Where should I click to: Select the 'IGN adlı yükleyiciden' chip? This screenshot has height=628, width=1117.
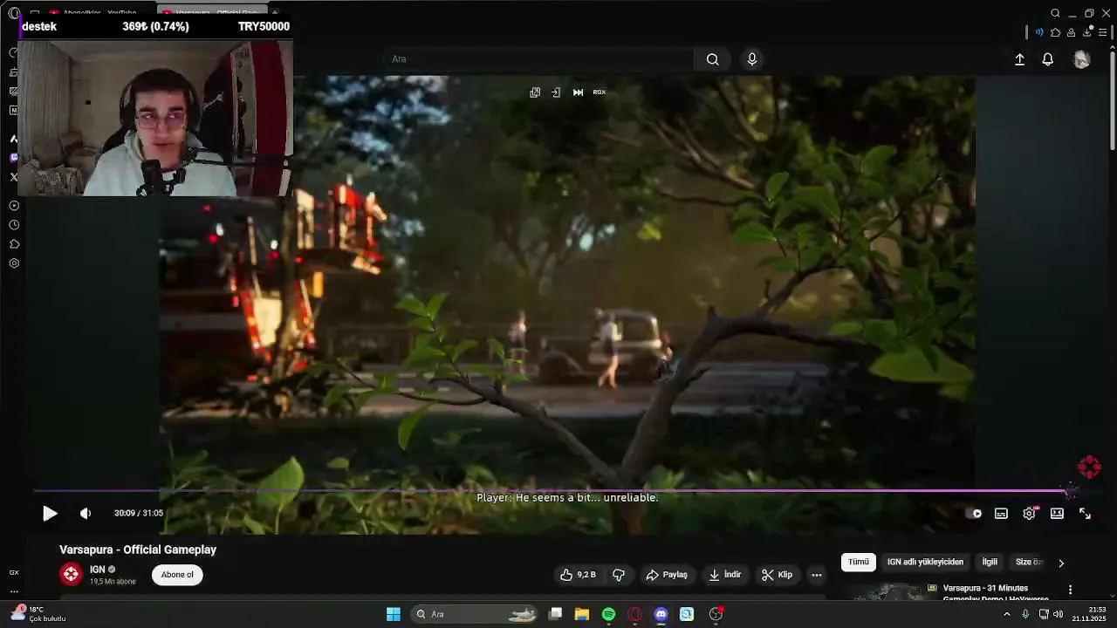925,563
